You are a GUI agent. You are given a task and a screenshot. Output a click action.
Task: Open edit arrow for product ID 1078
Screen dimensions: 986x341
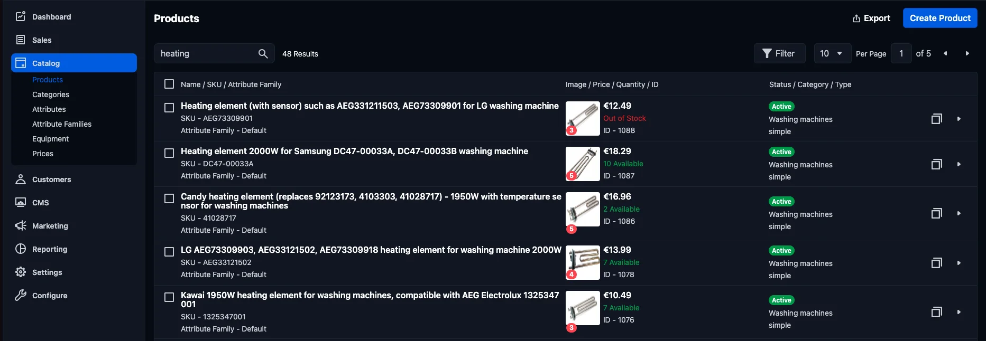pyautogui.click(x=959, y=263)
